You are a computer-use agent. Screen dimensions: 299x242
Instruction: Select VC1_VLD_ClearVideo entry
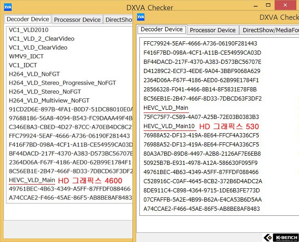pos(38,47)
